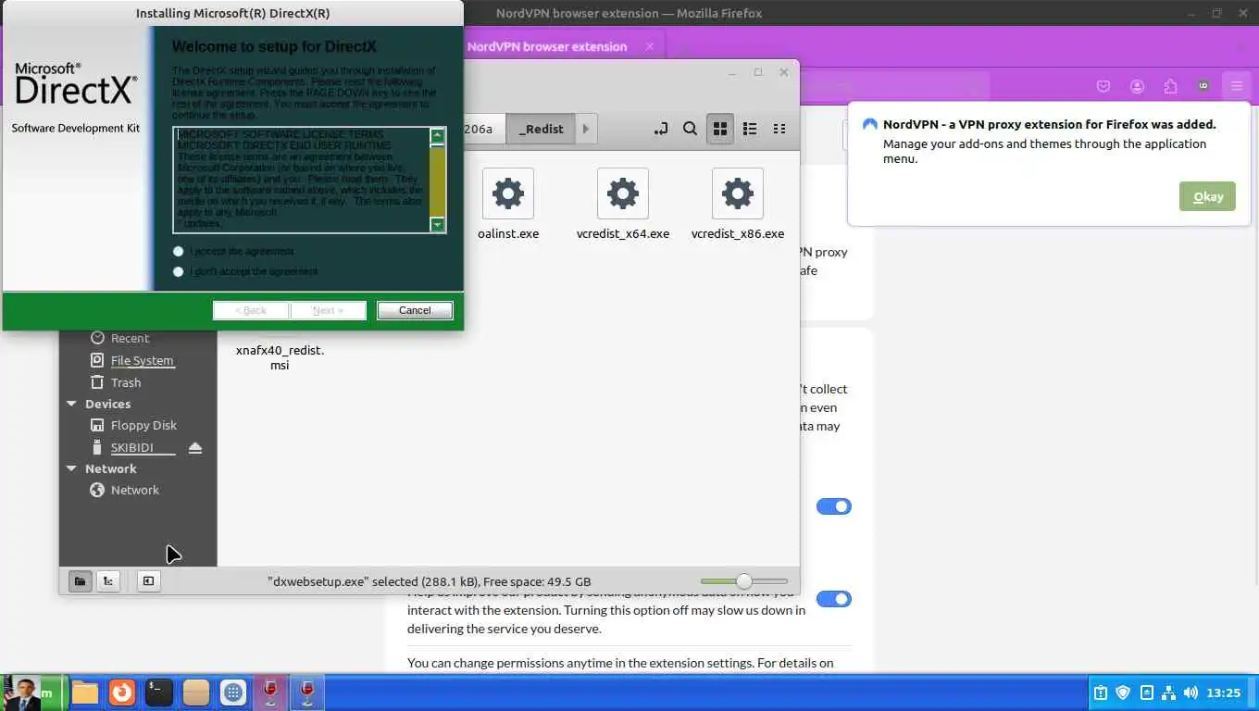
Task: Open the files folder in taskbar
Action: (85, 692)
